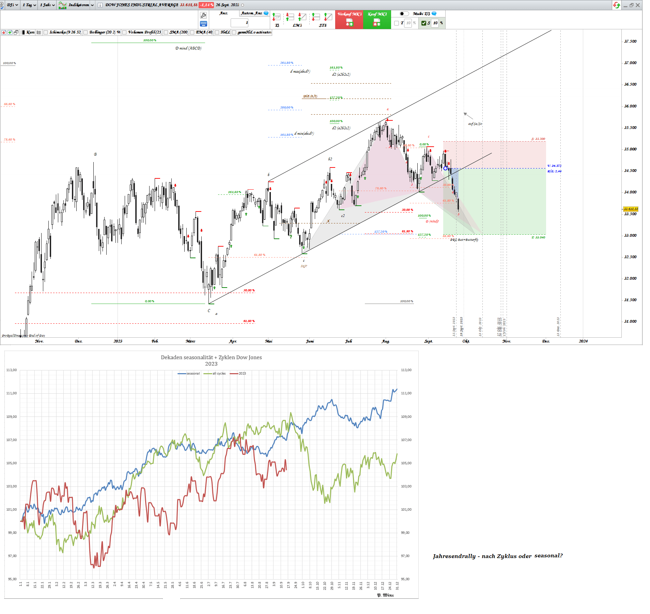Click the Indikatoren chart-lines icon
The width and height of the screenshot is (650, 614).
(x=62, y=5)
